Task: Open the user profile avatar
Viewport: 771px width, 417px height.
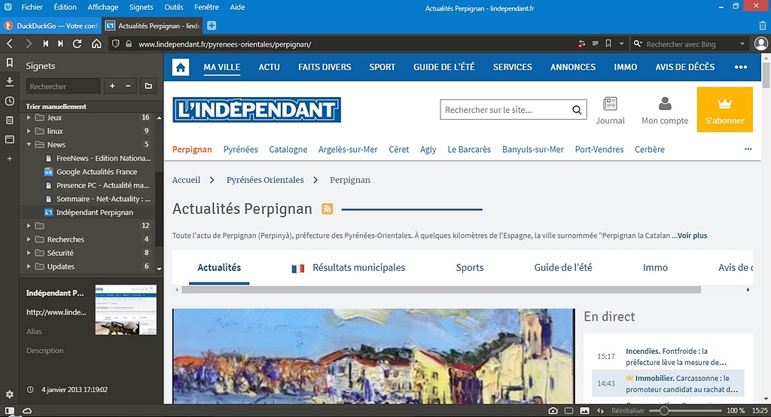Action: point(760,44)
